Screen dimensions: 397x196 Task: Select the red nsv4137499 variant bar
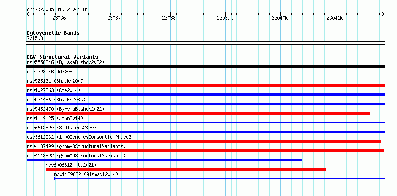click(x=205, y=151)
